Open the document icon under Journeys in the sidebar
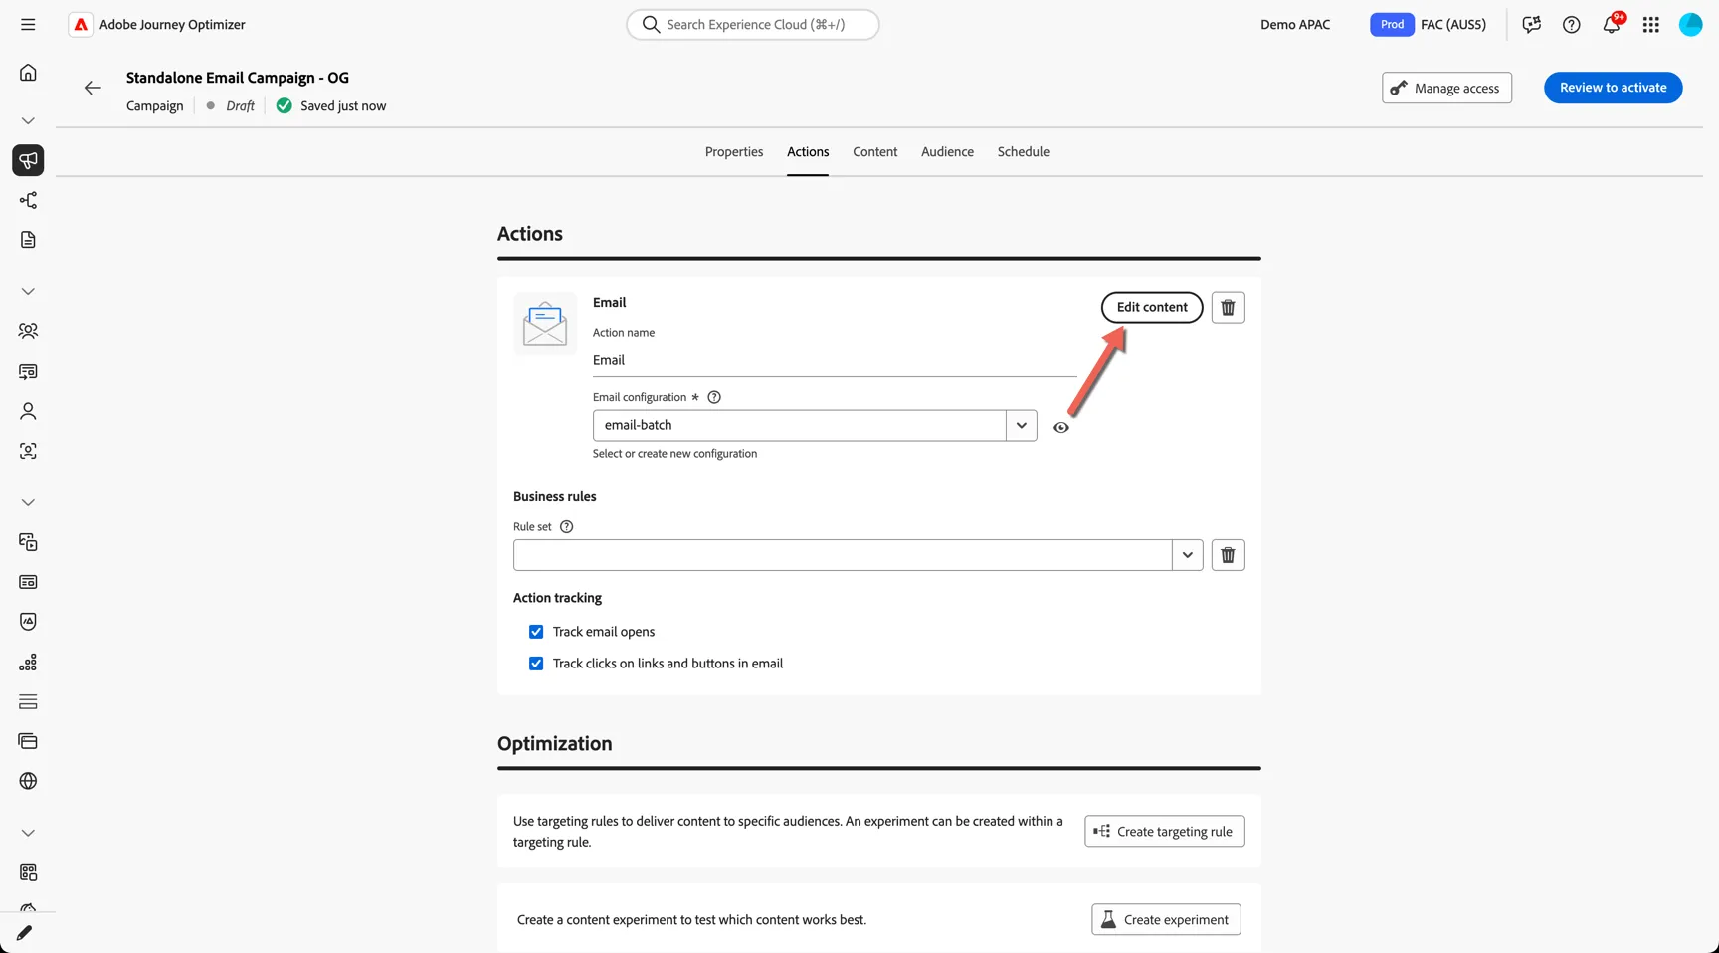Screen dimensions: 1719x953 click(x=28, y=240)
